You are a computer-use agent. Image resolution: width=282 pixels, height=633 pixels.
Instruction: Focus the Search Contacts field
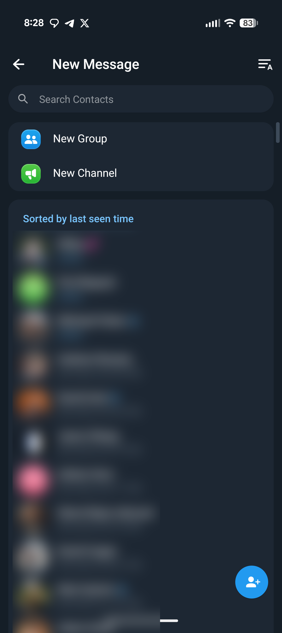pyautogui.click(x=141, y=99)
